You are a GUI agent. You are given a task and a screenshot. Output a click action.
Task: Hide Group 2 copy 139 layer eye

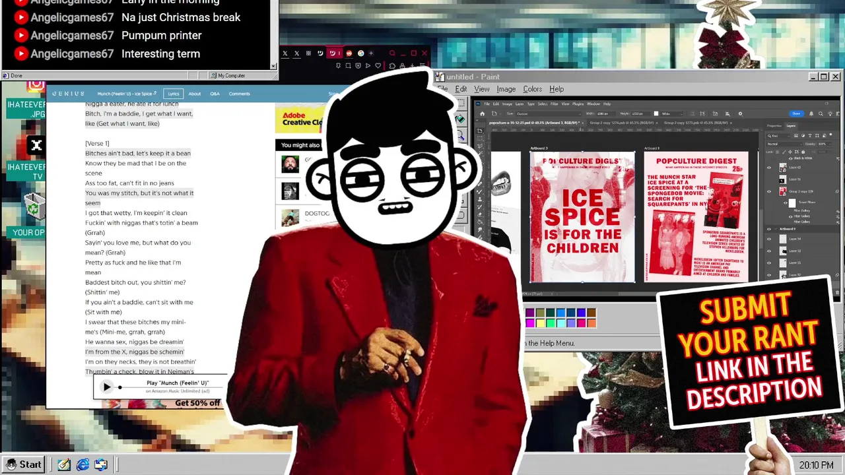pyautogui.click(x=769, y=191)
